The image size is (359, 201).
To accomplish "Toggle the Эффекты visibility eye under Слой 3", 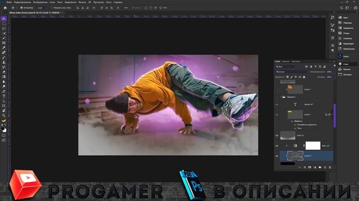I will (x=292, y=122).
